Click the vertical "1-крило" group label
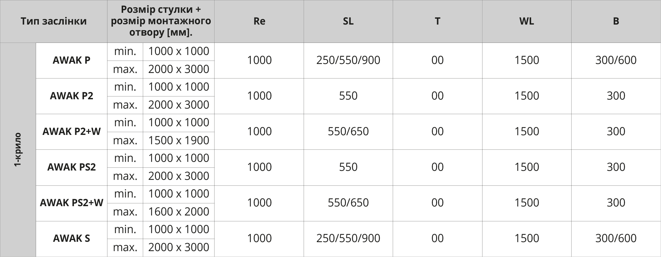This screenshot has height=257, width=661. pos(18,149)
